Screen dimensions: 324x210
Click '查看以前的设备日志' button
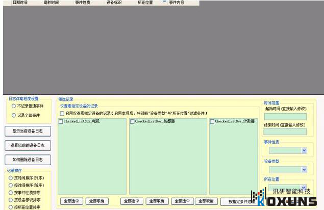coord(28,145)
